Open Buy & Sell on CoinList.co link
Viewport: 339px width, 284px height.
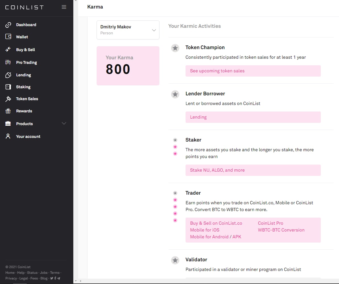click(x=216, y=223)
